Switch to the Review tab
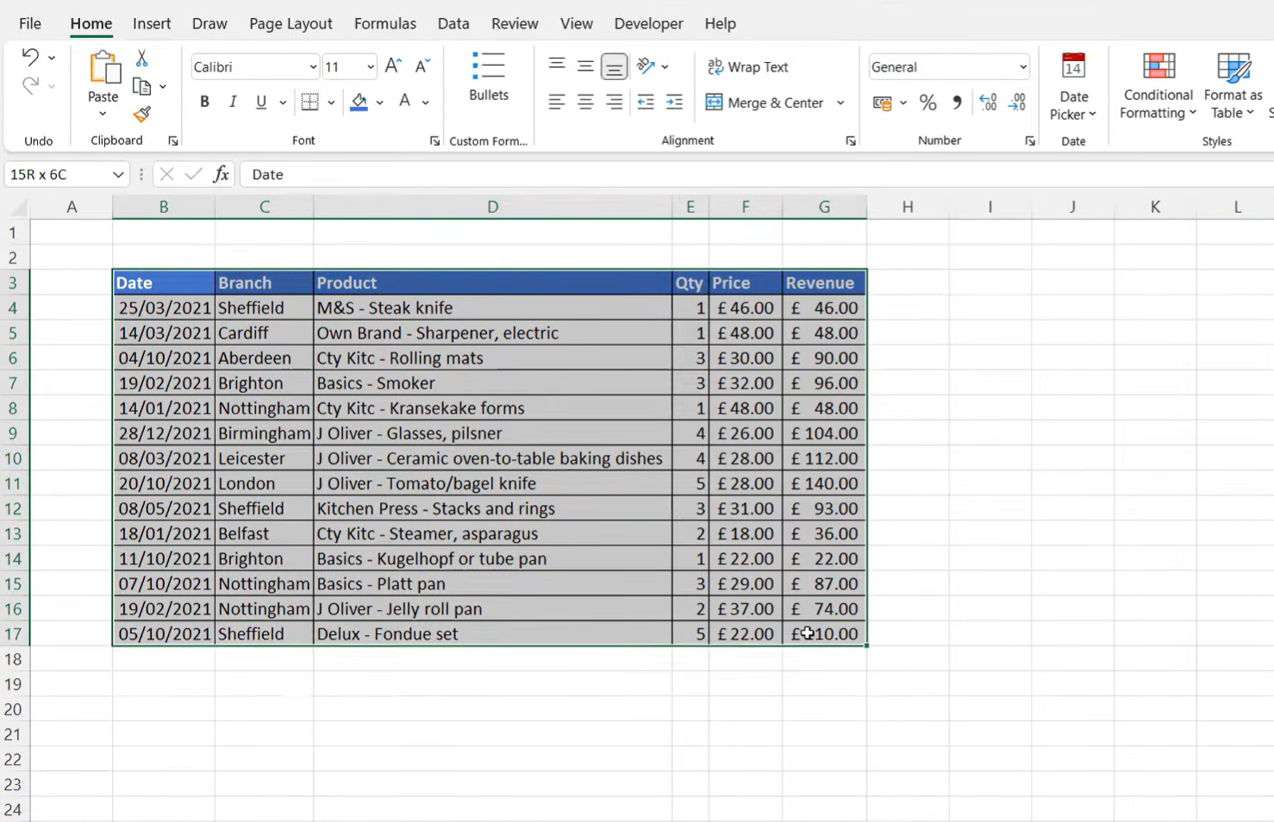 515,23
